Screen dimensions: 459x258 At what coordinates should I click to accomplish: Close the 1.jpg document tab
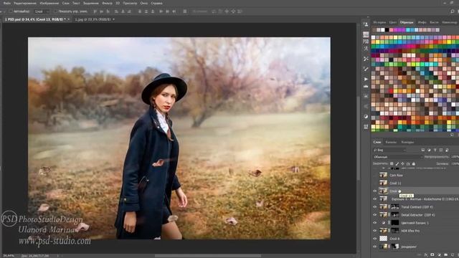113,19
